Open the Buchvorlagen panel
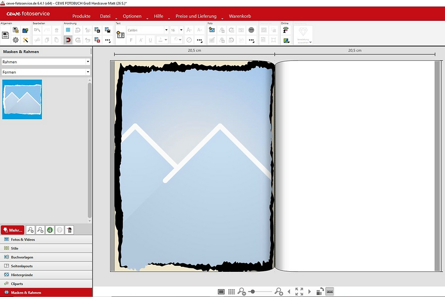The height and width of the screenshot is (297, 445). point(46,257)
